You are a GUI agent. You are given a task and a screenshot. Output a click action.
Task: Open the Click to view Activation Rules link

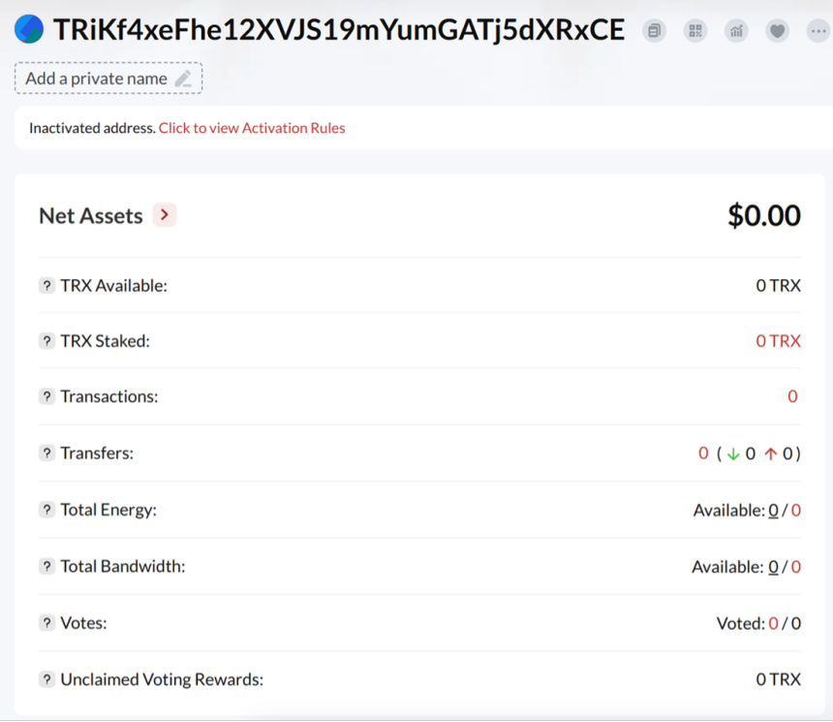click(x=252, y=128)
